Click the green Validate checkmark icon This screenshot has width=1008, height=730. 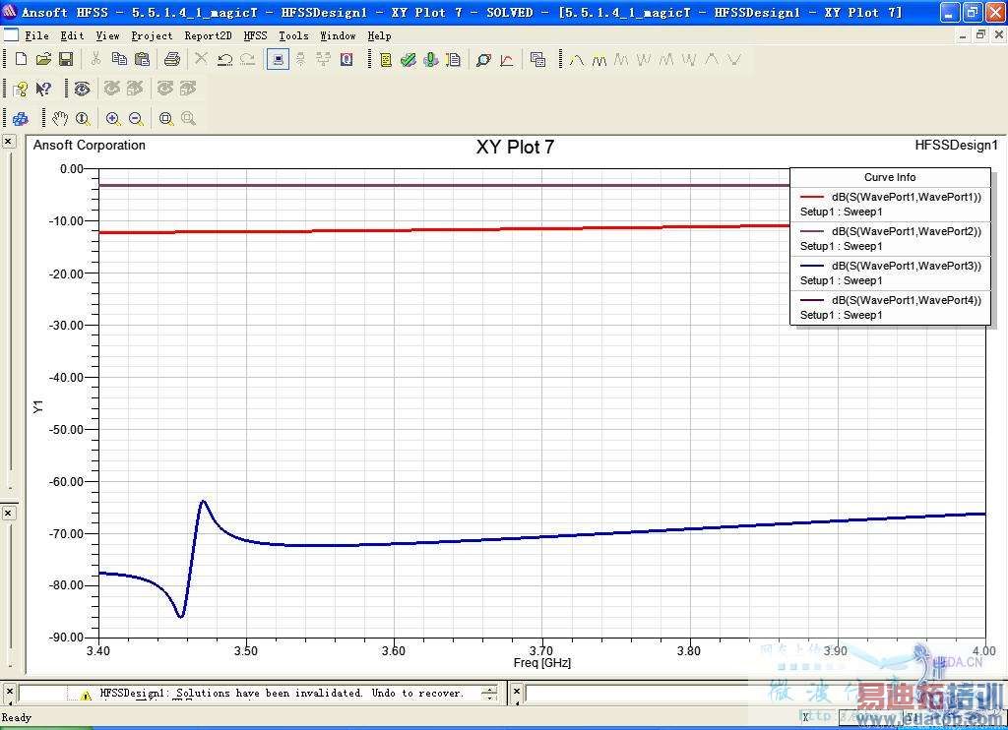[x=408, y=60]
